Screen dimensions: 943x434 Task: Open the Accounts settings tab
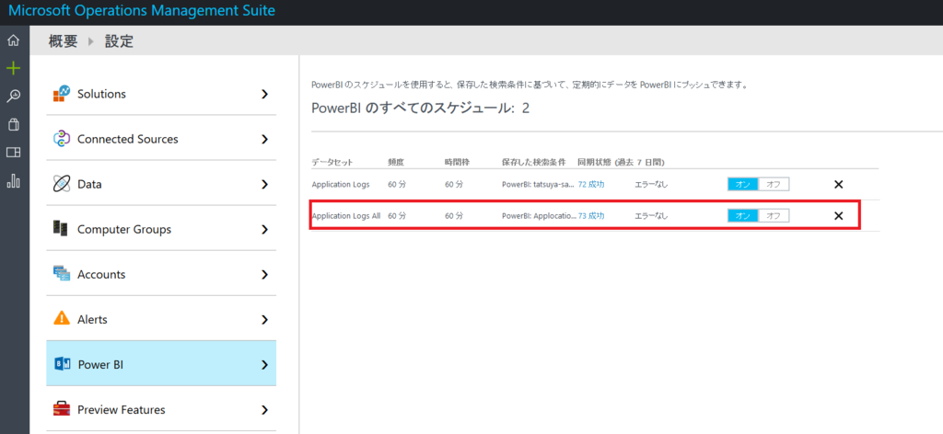tap(161, 274)
